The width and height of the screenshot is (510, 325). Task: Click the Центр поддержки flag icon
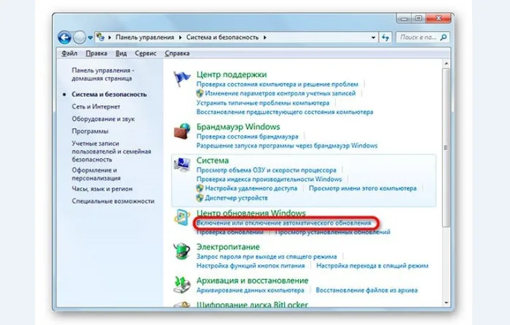click(182, 79)
